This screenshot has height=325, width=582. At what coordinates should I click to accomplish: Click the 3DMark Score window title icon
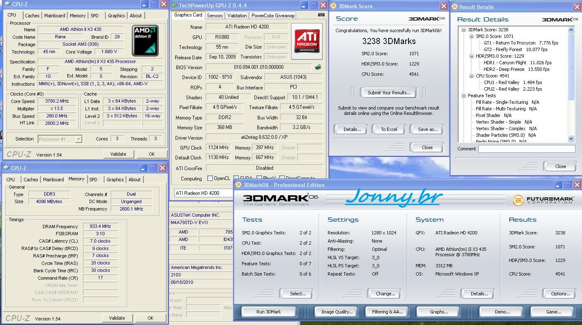(x=333, y=6)
